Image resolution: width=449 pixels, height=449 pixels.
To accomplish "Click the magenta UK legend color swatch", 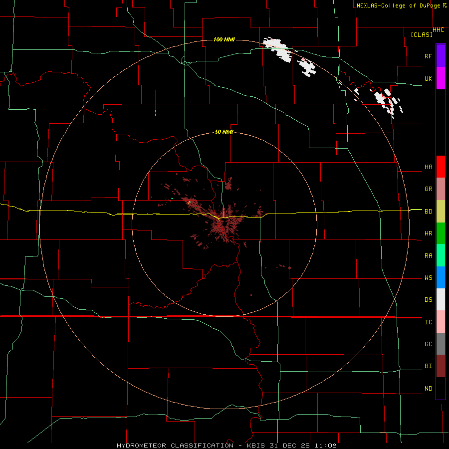I will tap(441, 78).
